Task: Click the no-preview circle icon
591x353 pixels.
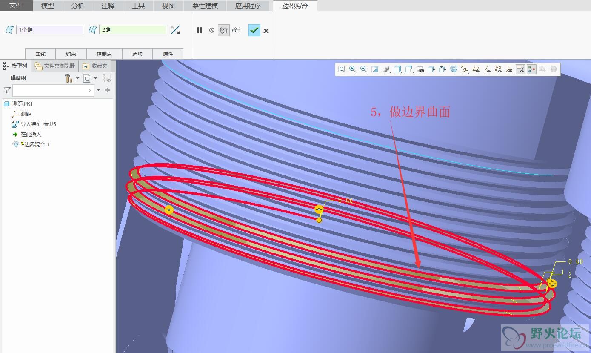Action: coord(212,30)
